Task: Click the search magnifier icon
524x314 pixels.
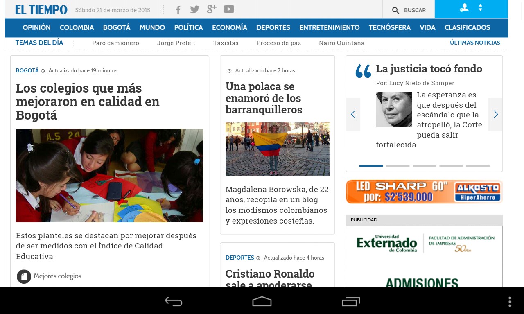Action: 395,11
